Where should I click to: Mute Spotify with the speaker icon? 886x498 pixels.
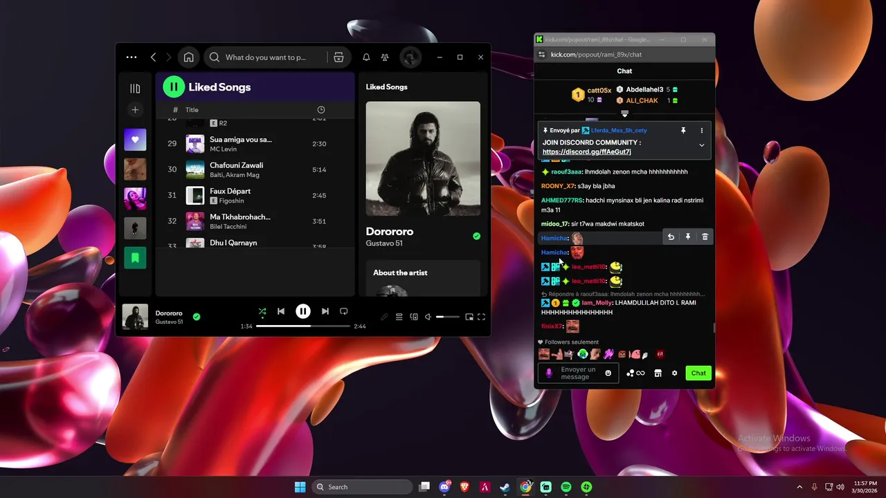coord(428,317)
